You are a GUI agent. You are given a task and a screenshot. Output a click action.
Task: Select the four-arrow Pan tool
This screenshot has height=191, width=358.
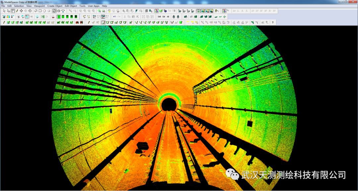click(22, 11)
